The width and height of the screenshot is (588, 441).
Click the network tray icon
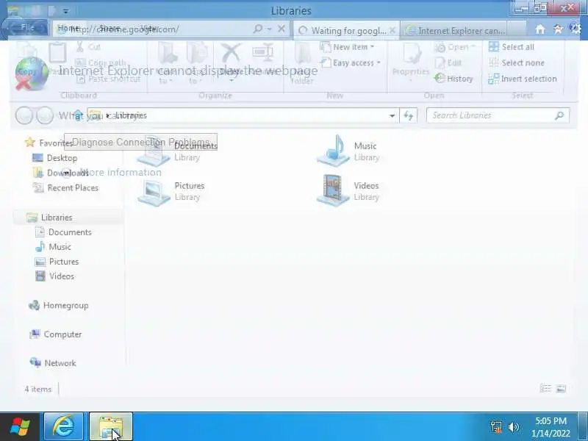click(x=496, y=427)
